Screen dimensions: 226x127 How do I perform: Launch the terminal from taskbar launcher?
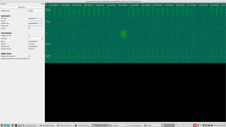(16, 125)
